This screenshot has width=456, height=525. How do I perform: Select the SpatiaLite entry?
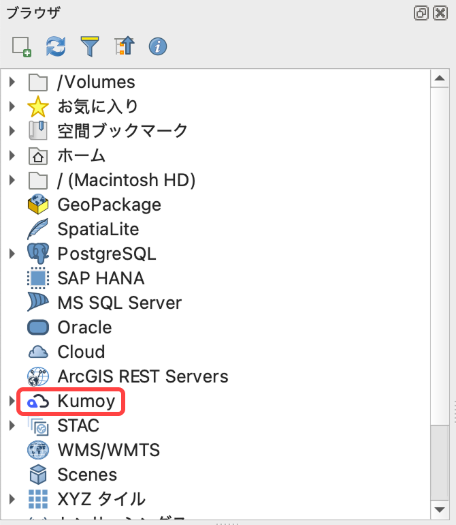pos(98,229)
